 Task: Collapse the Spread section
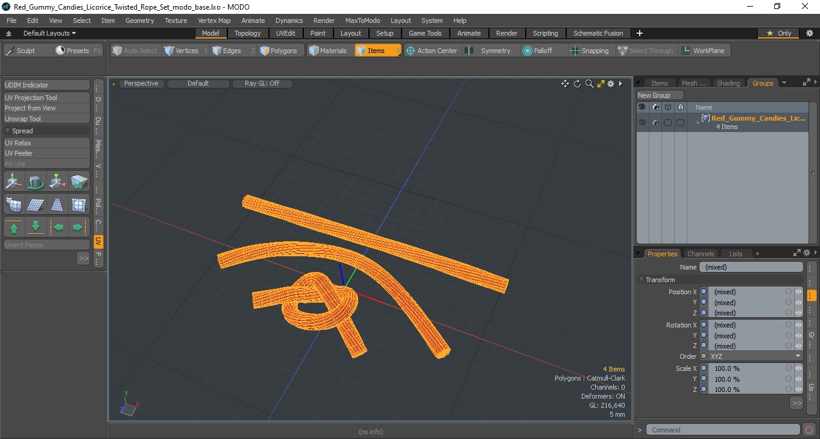coord(8,131)
